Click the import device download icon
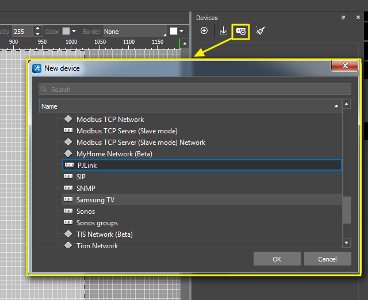368x300 pixels. (x=224, y=31)
